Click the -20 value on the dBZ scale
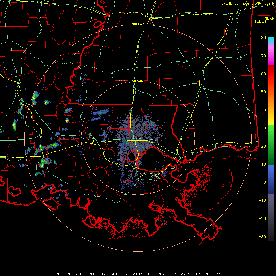The height and width of the screenshot is (276, 276). coord(262,218)
